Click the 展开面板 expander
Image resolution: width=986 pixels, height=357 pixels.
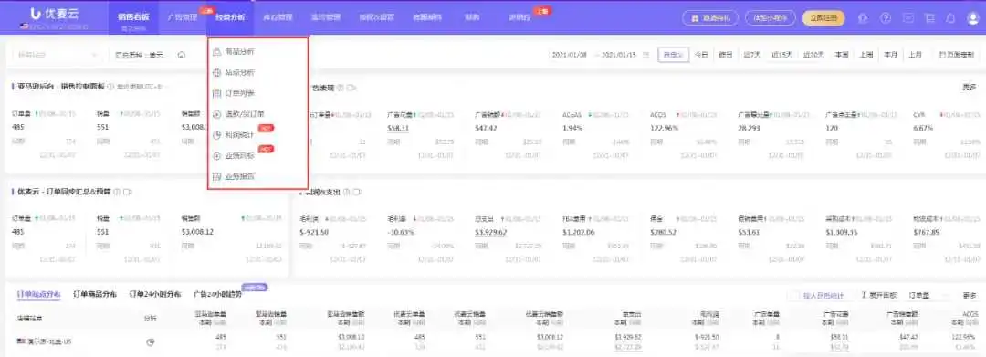(878, 296)
